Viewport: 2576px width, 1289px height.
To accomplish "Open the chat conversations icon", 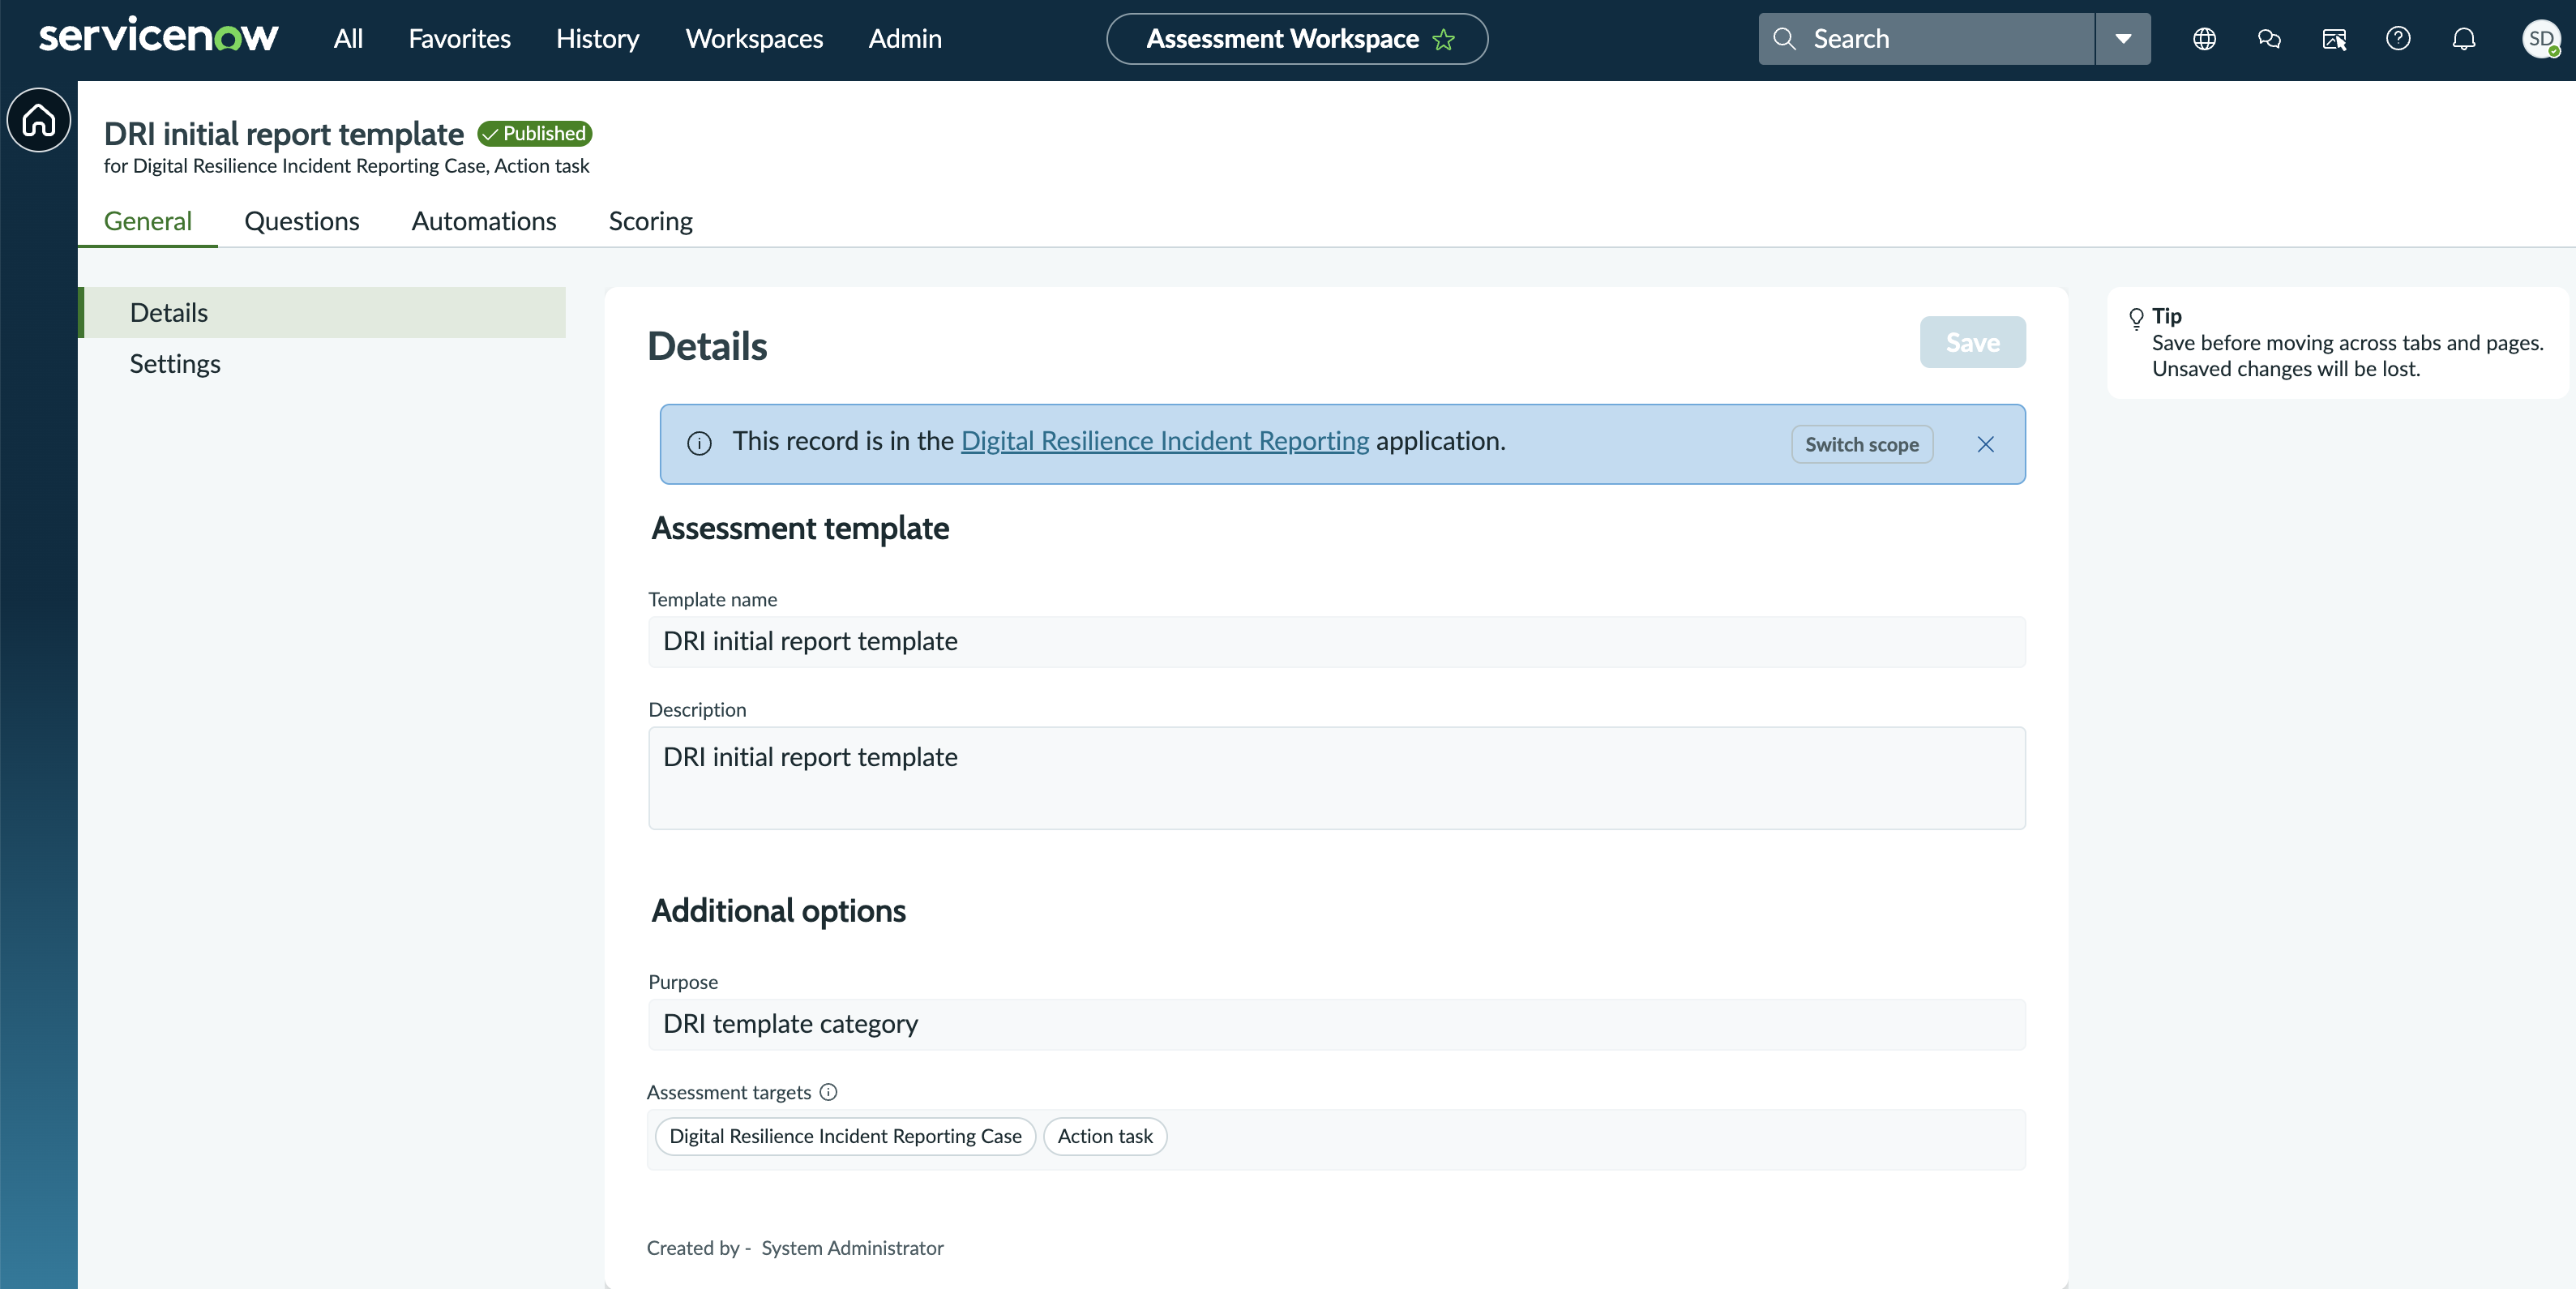I will coord(2269,39).
